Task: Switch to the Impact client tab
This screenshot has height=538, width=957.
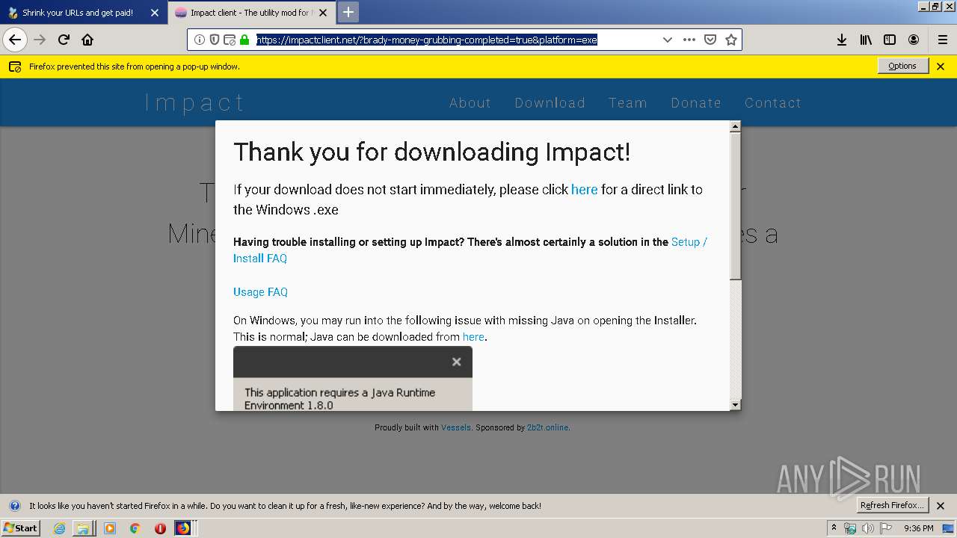Action: (x=244, y=13)
